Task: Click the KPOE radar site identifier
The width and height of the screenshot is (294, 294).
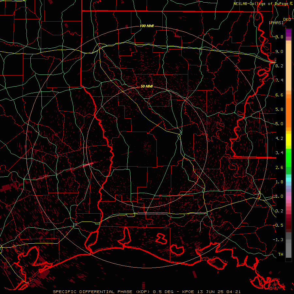Action: pos(188,292)
